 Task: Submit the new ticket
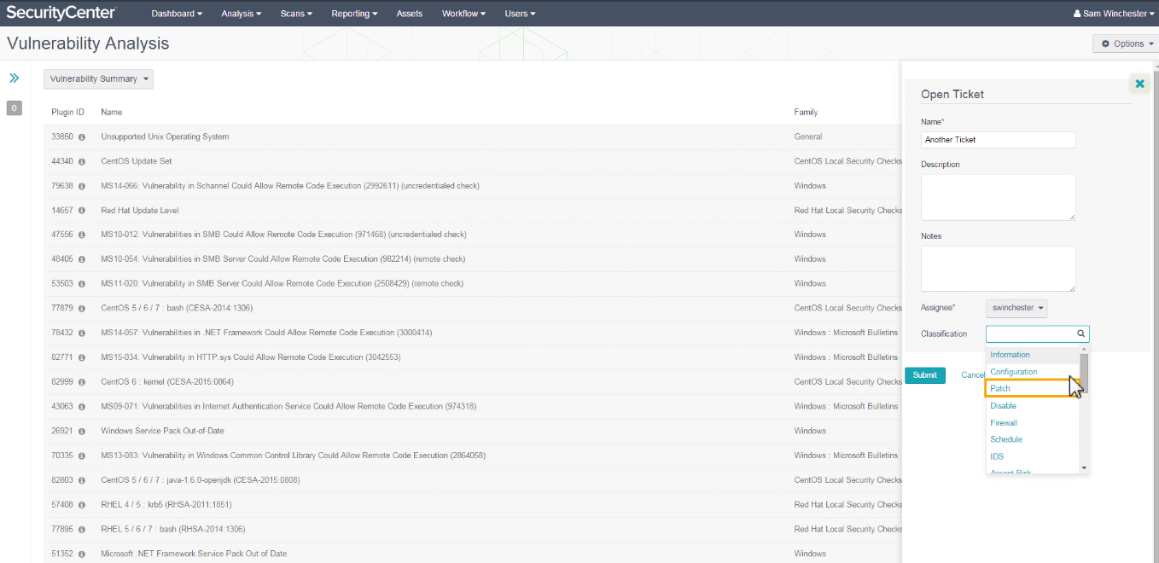coord(925,375)
